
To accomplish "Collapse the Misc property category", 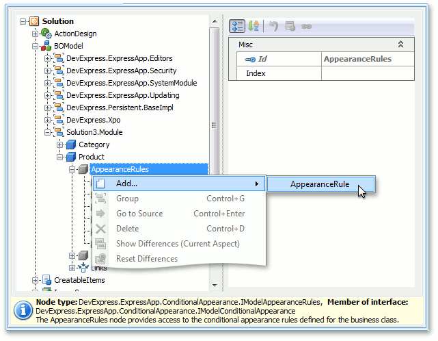I will (400, 45).
